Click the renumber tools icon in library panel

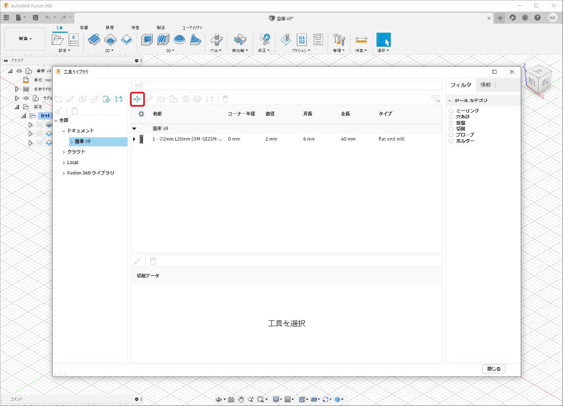(x=119, y=99)
